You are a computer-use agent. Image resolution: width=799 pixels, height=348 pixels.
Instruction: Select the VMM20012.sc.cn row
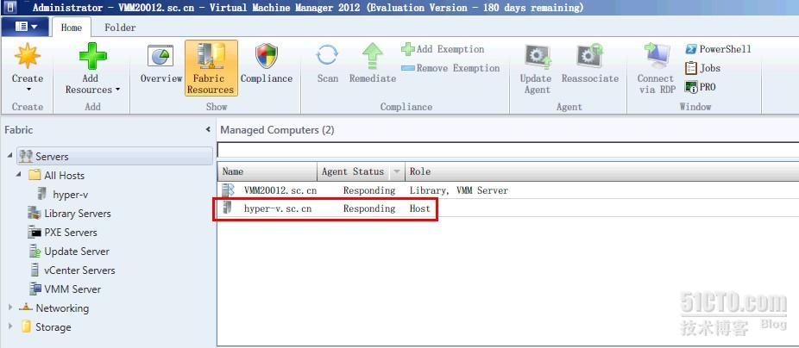[x=507, y=190]
